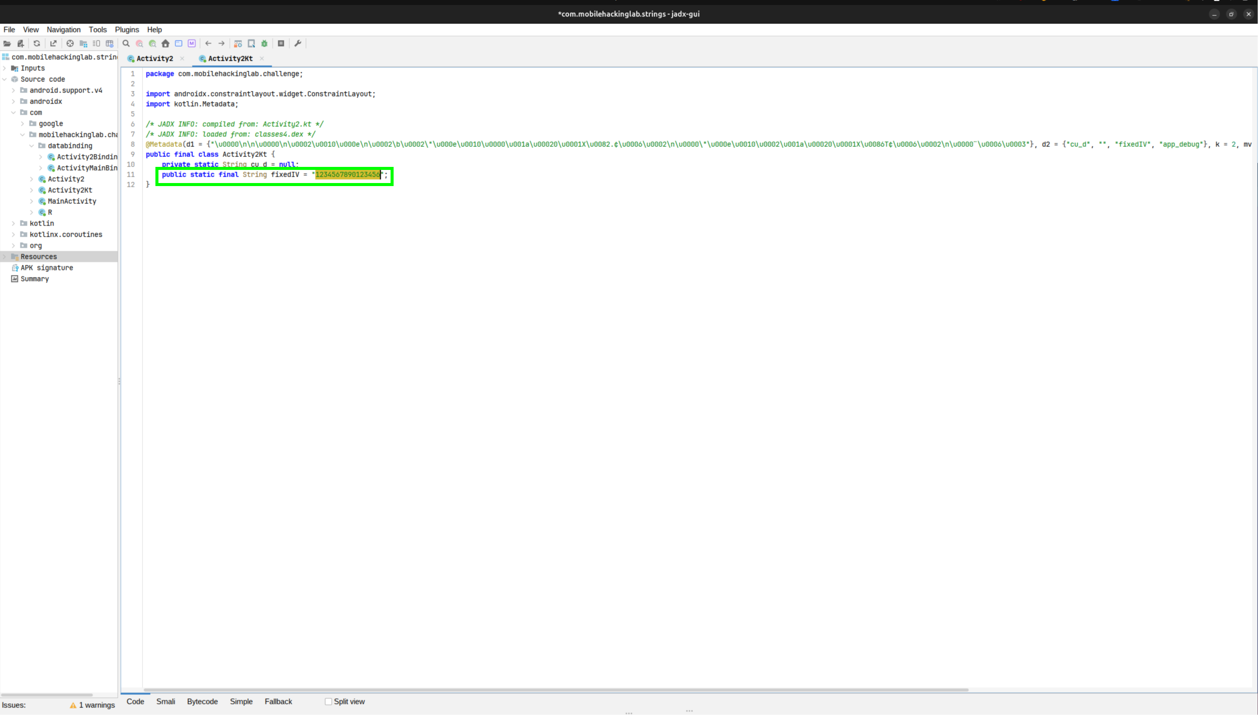The width and height of the screenshot is (1258, 715).
Task: Click the Class Search pink icon
Action: (139, 44)
